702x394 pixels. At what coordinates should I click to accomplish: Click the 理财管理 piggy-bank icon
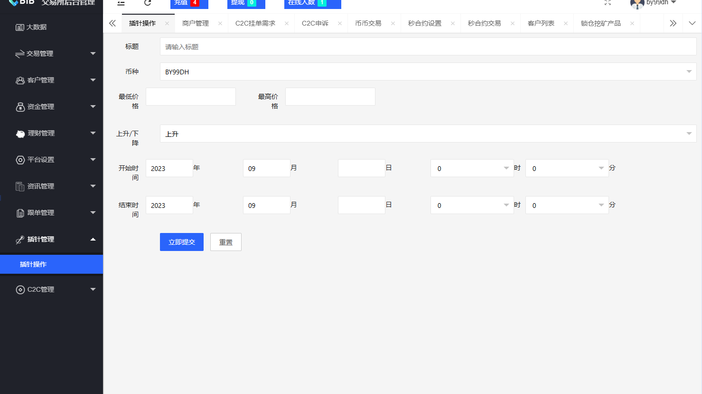point(19,133)
